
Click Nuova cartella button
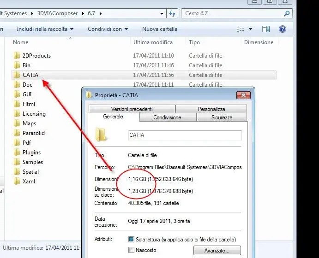[x=160, y=29]
